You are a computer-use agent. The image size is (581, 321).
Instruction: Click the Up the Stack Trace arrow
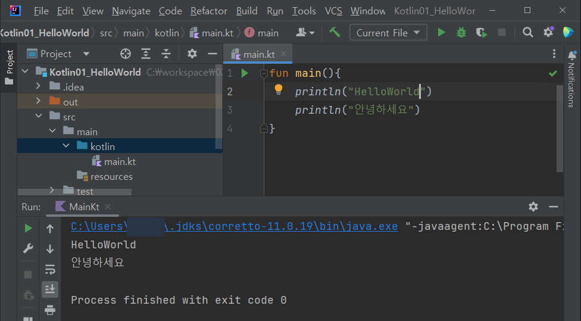(x=50, y=229)
